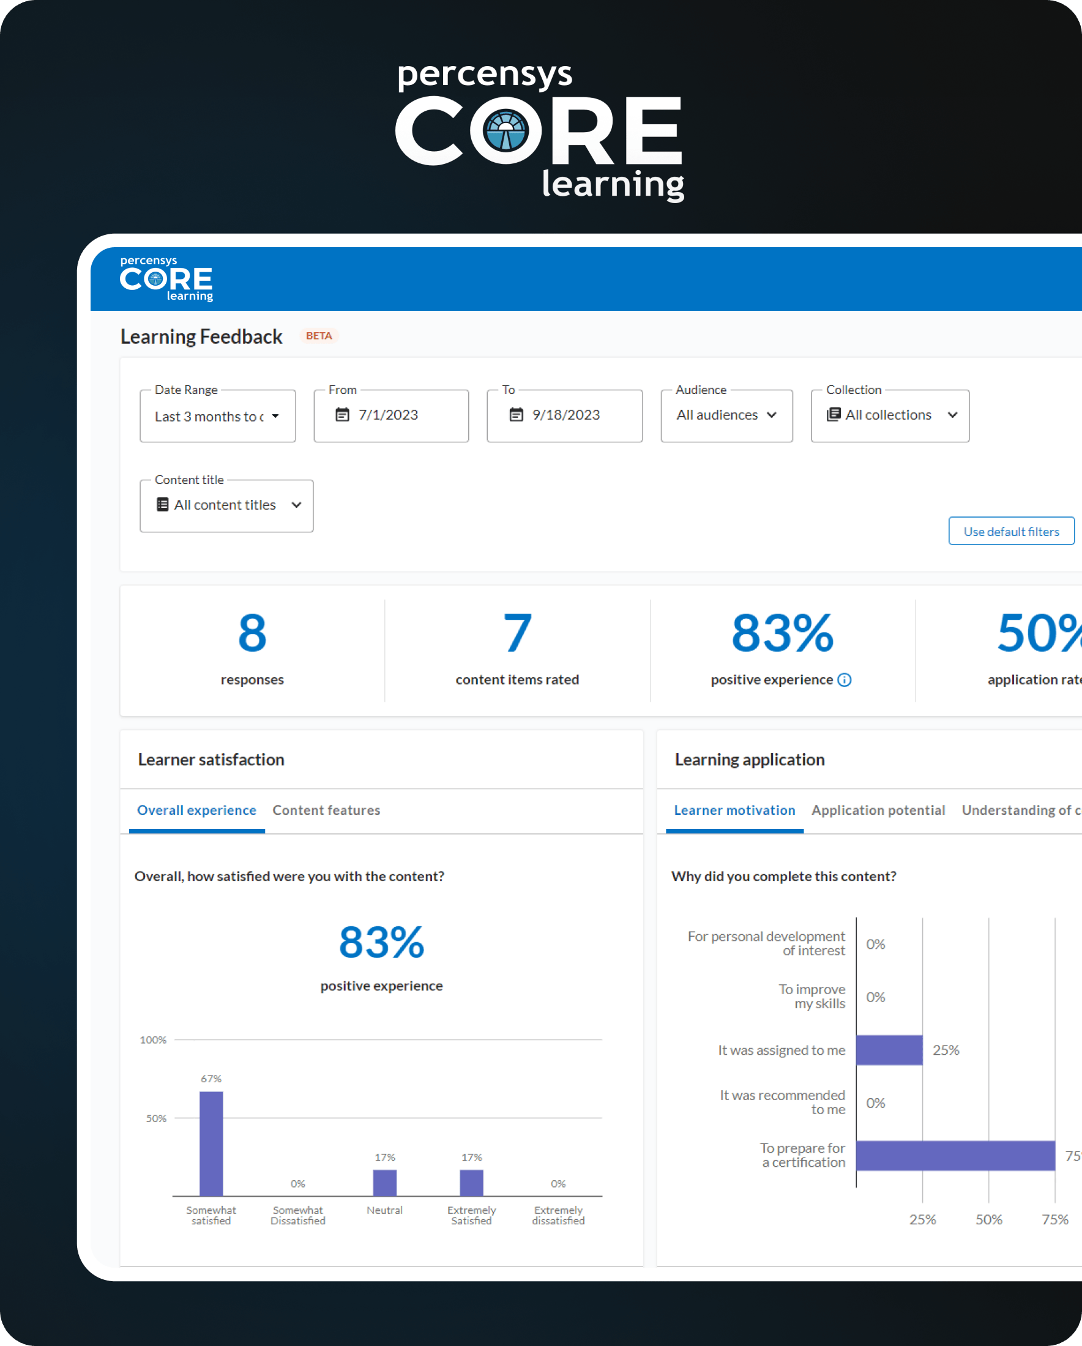Switch to the Content features tab
Viewport: 1082px width, 1346px height.
[x=326, y=809]
